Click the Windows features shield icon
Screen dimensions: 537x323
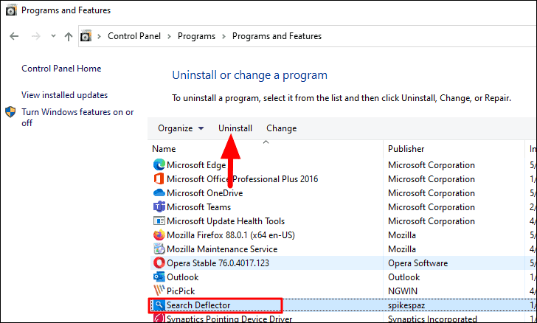[10, 112]
